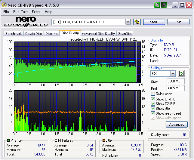Open the Help menu
The image size is (194, 160).
pyautogui.click(x=48, y=12)
